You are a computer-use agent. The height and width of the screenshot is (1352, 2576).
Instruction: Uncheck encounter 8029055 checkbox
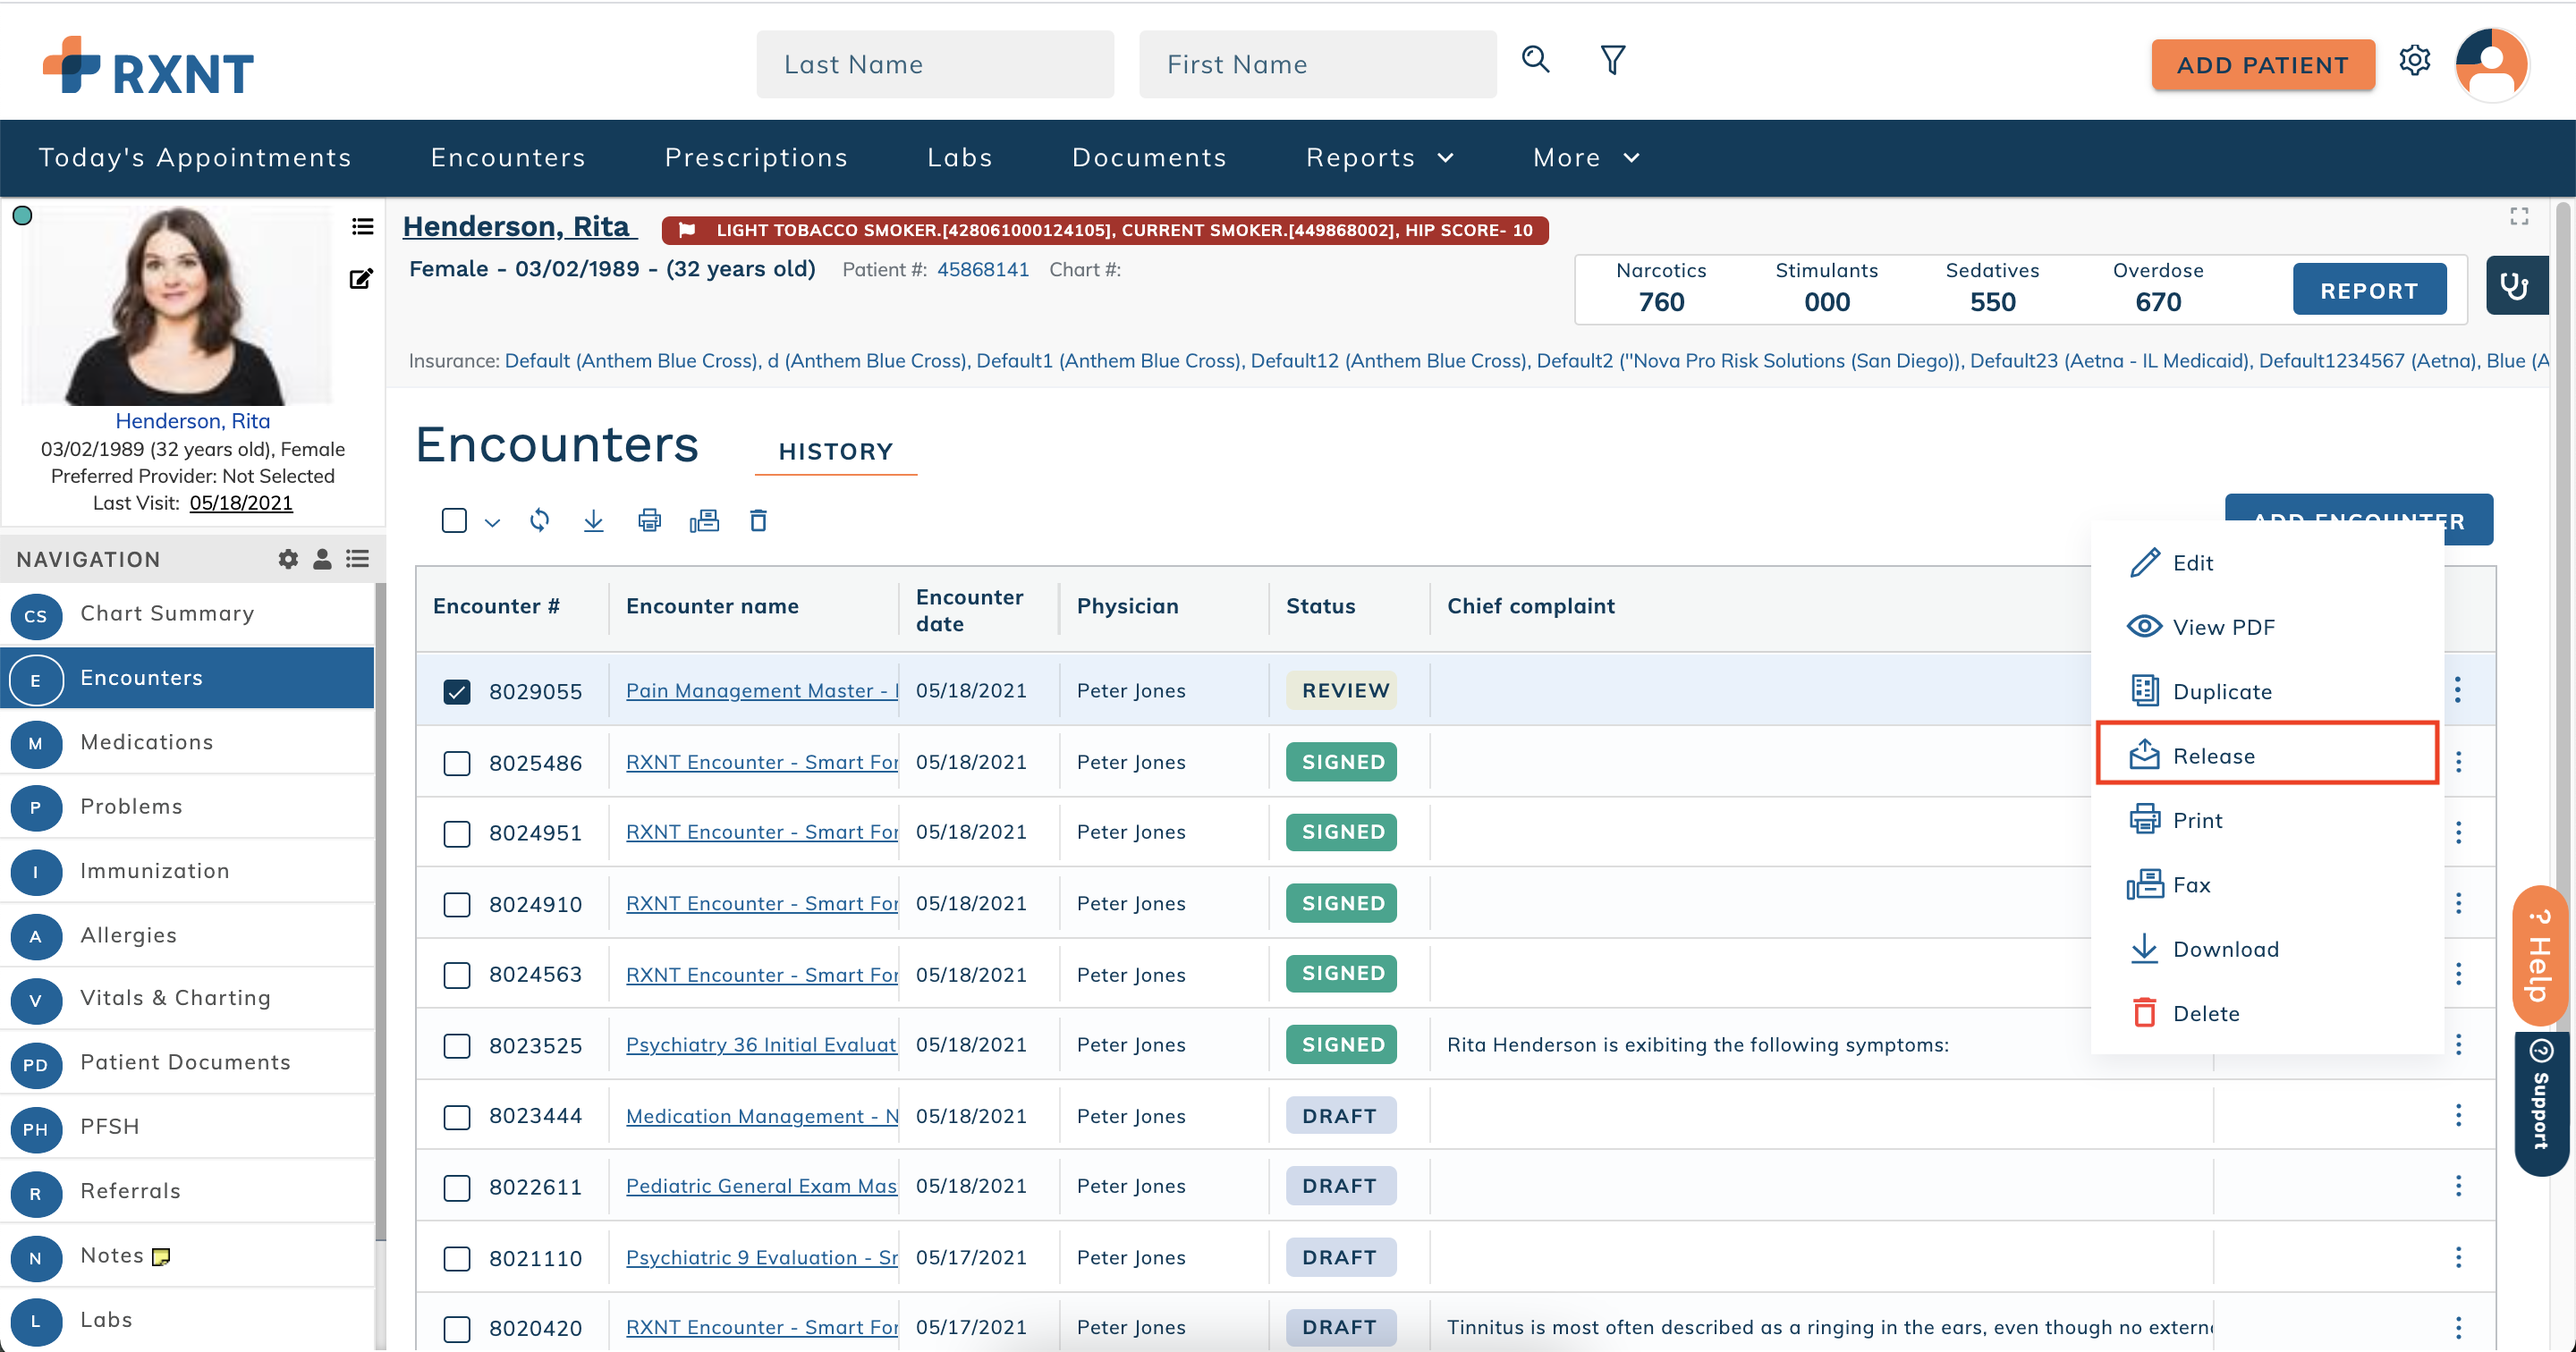[x=456, y=691]
